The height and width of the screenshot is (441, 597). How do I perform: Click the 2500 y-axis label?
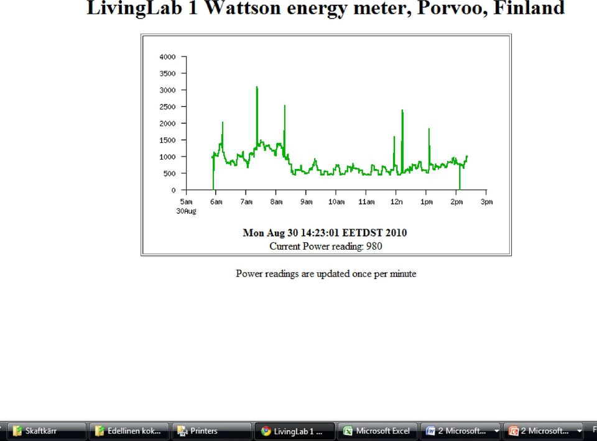(167, 107)
